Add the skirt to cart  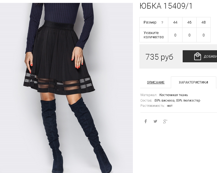(200, 56)
